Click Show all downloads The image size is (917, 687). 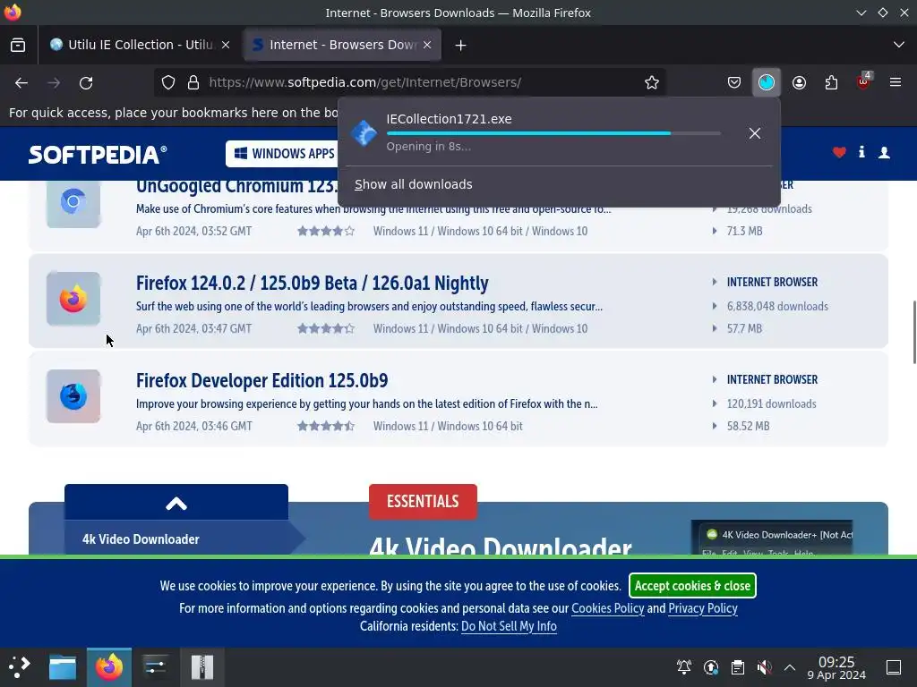coord(414,184)
